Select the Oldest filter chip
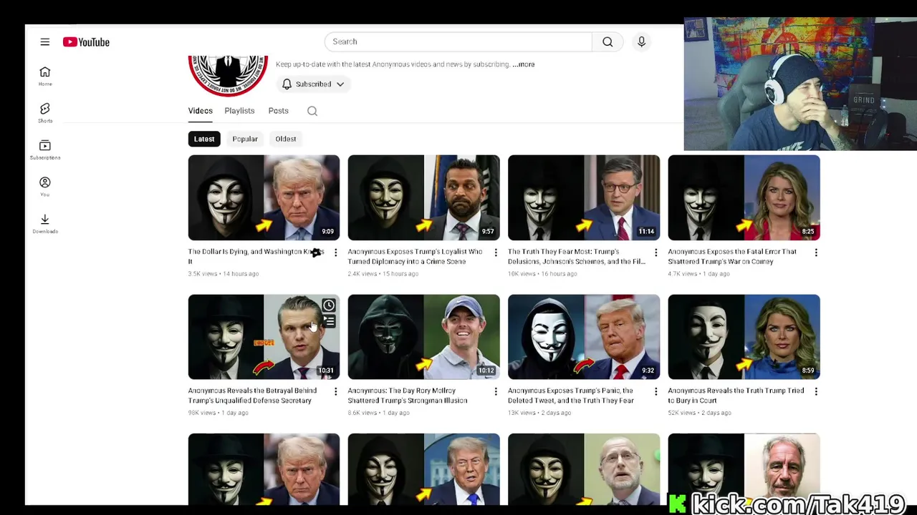This screenshot has height=515, width=917. tap(286, 139)
